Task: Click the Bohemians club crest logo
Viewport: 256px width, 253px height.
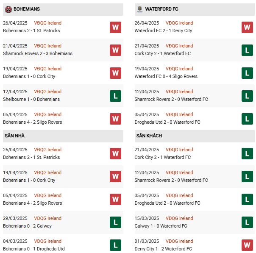Action: (8, 9)
